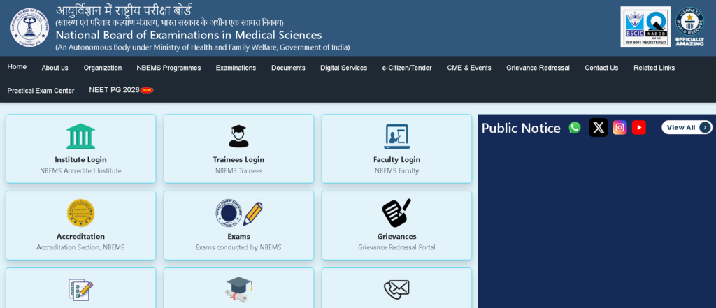Open the e-Citizen/Tender menu

(x=407, y=68)
